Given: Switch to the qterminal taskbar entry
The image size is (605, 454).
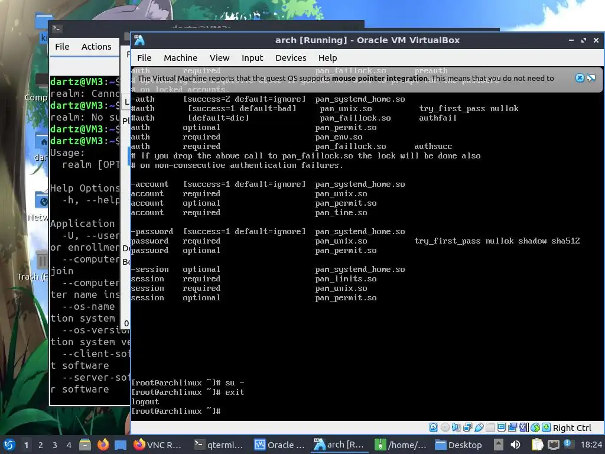Looking at the screenshot, I should tap(219, 445).
